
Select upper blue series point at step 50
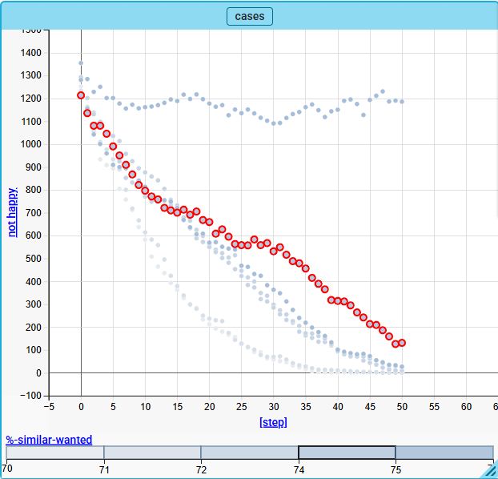pyautogui.click(x=402, y=102)
